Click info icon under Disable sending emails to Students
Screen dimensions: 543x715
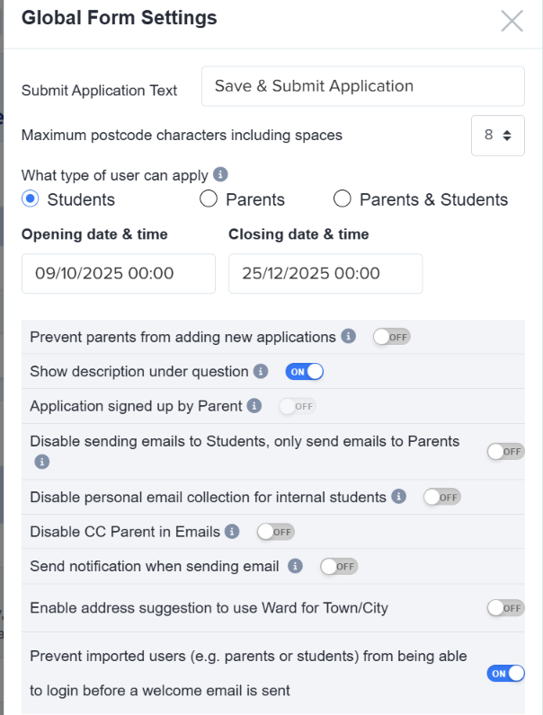(42, 462)
